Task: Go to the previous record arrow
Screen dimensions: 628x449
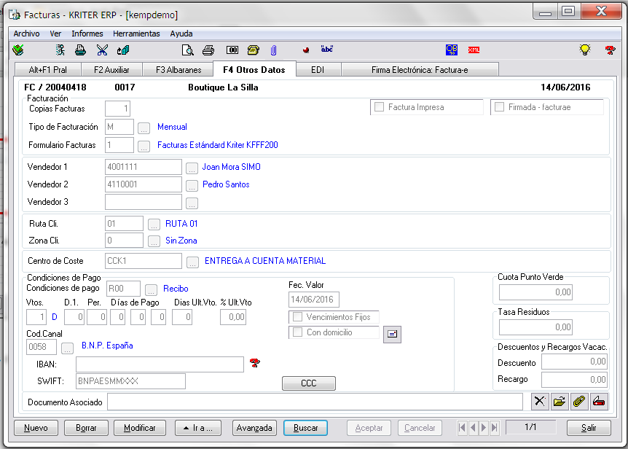Action: point(473,428)
